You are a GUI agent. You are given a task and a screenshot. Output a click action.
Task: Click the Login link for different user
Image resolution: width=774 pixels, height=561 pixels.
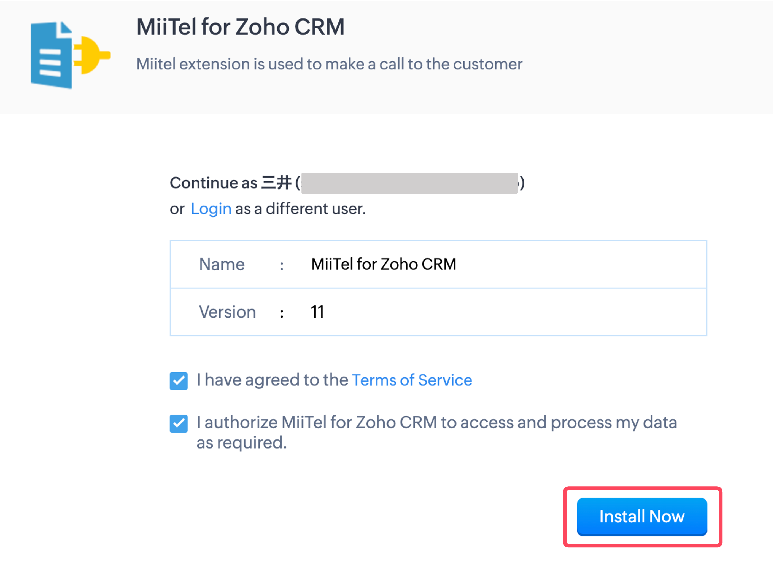(x=211, y=209)
